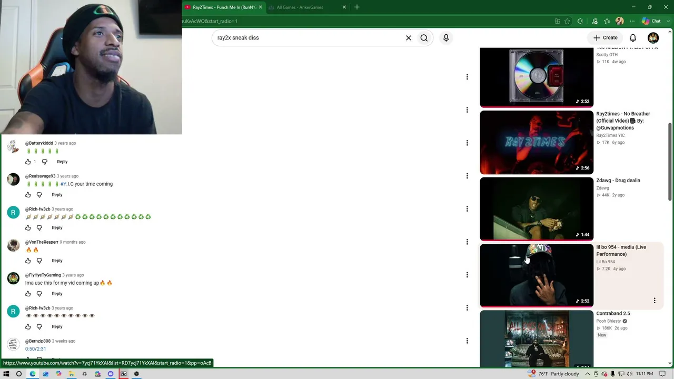Open @Batterykiddd's channel from username
Image resolution: width=674 pixels, height=379 pixels.
click(x=39, y=143)
